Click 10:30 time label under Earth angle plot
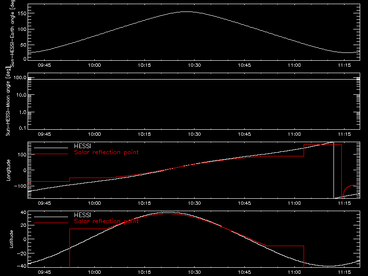The image size is (368, 276). [x=194, y=65]
